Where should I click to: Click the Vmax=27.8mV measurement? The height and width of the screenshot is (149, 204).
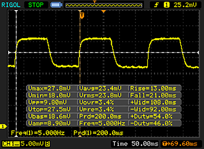pyautogui.click(x=49, y=89)
